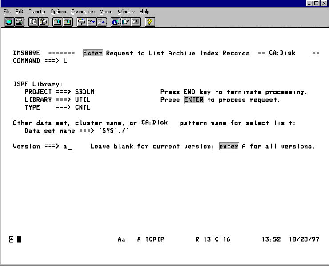Image resolution: width=329 pixels, height=266 pixels.
Task: Open the Help menu
Action: click(144, 12)
